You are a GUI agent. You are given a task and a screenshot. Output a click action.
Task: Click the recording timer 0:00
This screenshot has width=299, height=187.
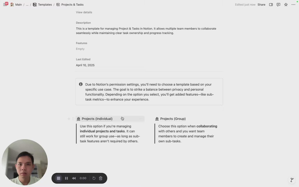(83, 178)
